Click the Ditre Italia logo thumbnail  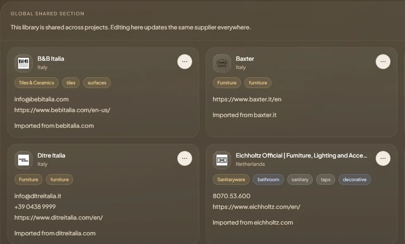tap(24, 160)
